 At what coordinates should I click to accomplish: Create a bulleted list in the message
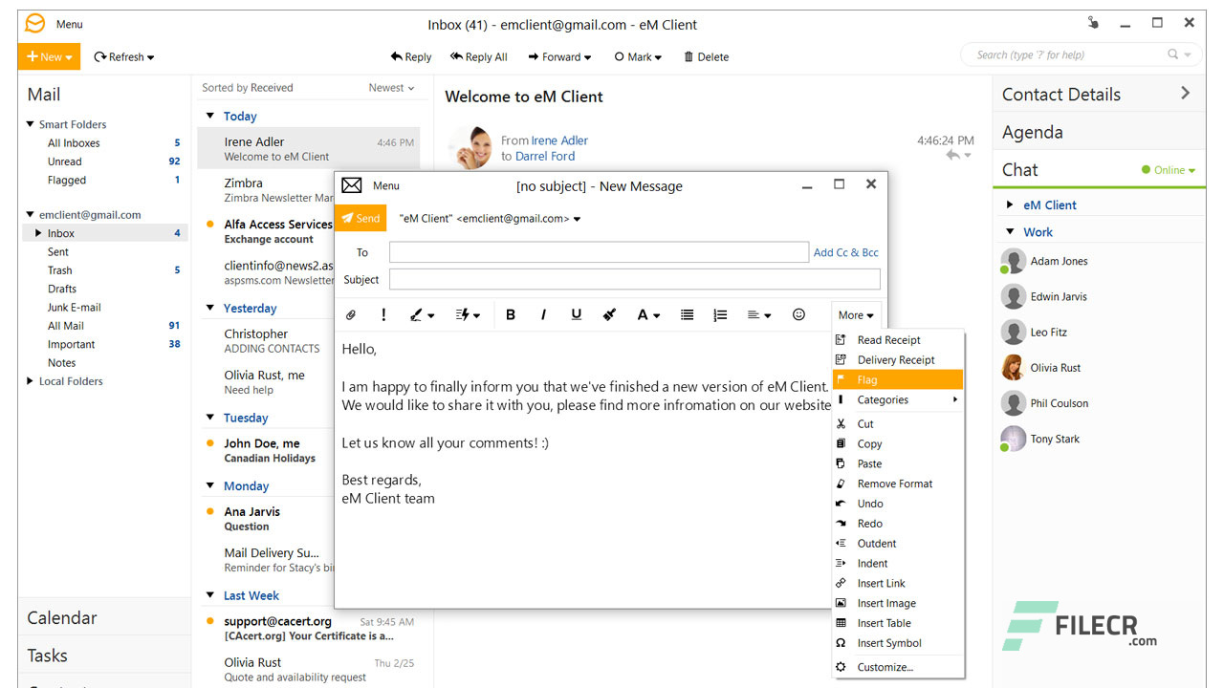coord(687,314)
